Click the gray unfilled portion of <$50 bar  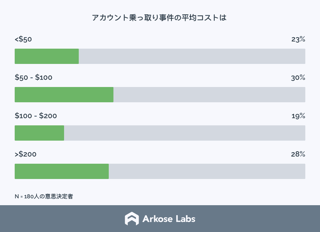[192, 56]
